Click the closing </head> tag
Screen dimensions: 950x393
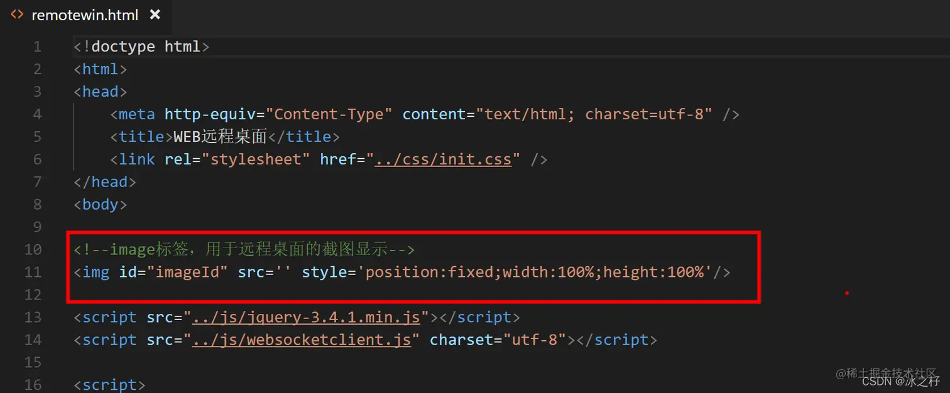[105, 182]
